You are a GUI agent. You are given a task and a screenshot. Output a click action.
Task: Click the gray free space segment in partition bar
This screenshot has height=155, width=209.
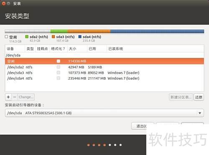pyautogui.click(x=28, y=31)
